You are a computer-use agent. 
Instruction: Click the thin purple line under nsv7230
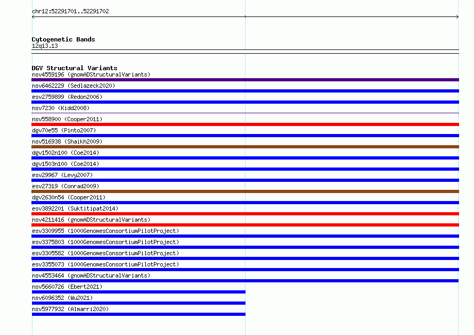pyautogui.click(x=245, y=113)
